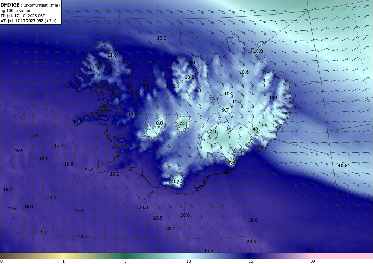Click the IT initialization time line 06Z
Image resolution: width=373 pixels, height=264 pixels.
click(23, 16)
